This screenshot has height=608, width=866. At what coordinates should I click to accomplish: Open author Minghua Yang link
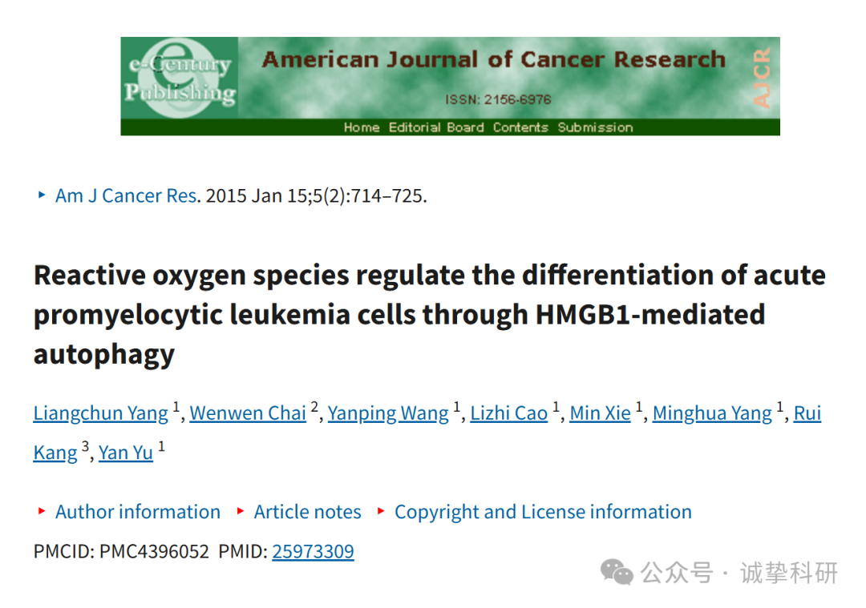[712, 413]
